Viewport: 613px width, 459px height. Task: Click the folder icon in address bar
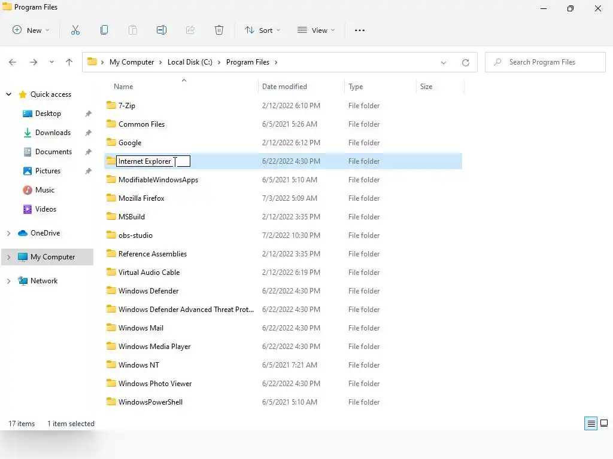tap(92, 62)
